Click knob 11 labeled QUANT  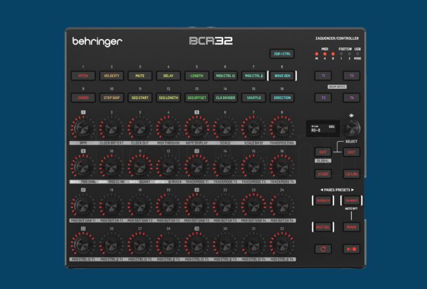tap(140, 167)
